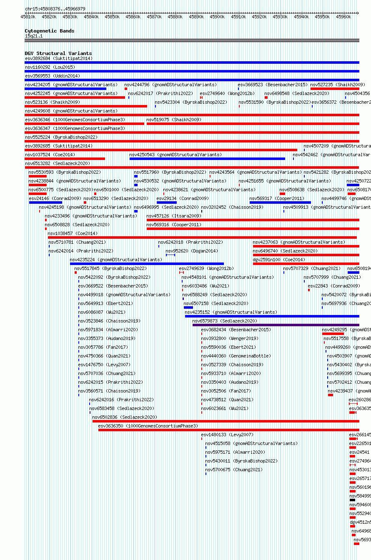Select nsv4243564 (gnomADStructuralVariants) label

pyautogui.click(x=256, y=172)
